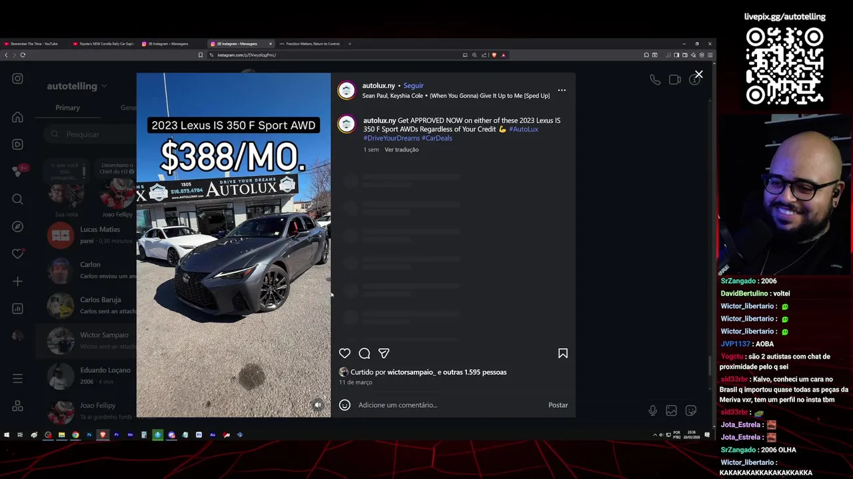The width and height of the screenshot is (853, 479).
Task: Open the hamburger More menu in sidebar
Action: 17,379
